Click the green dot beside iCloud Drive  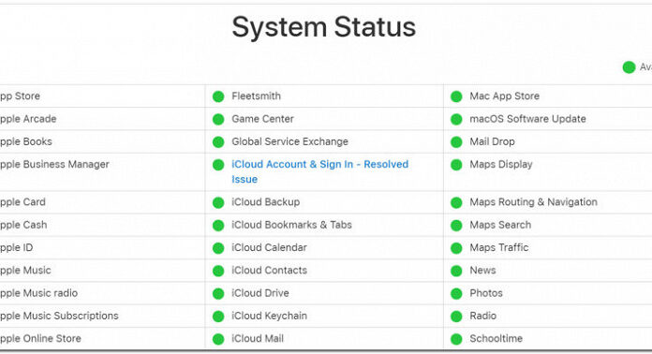click(x=218, y=294)
